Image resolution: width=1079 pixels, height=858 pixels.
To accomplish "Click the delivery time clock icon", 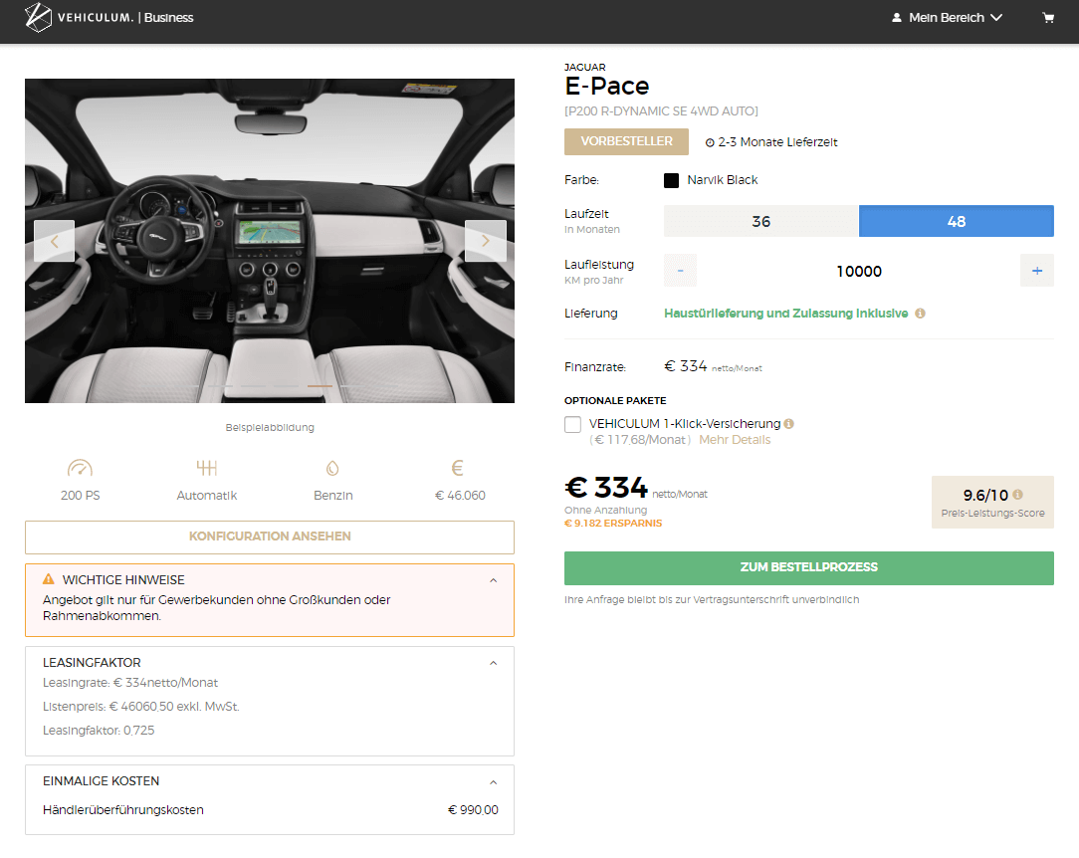I will [710, 142].
